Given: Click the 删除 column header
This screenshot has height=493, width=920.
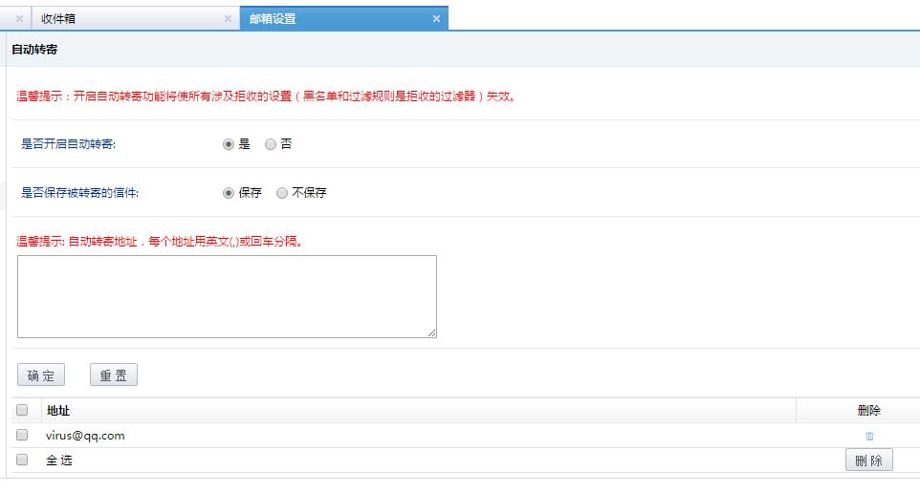Looking at the screenshot, I should point(869,410).
